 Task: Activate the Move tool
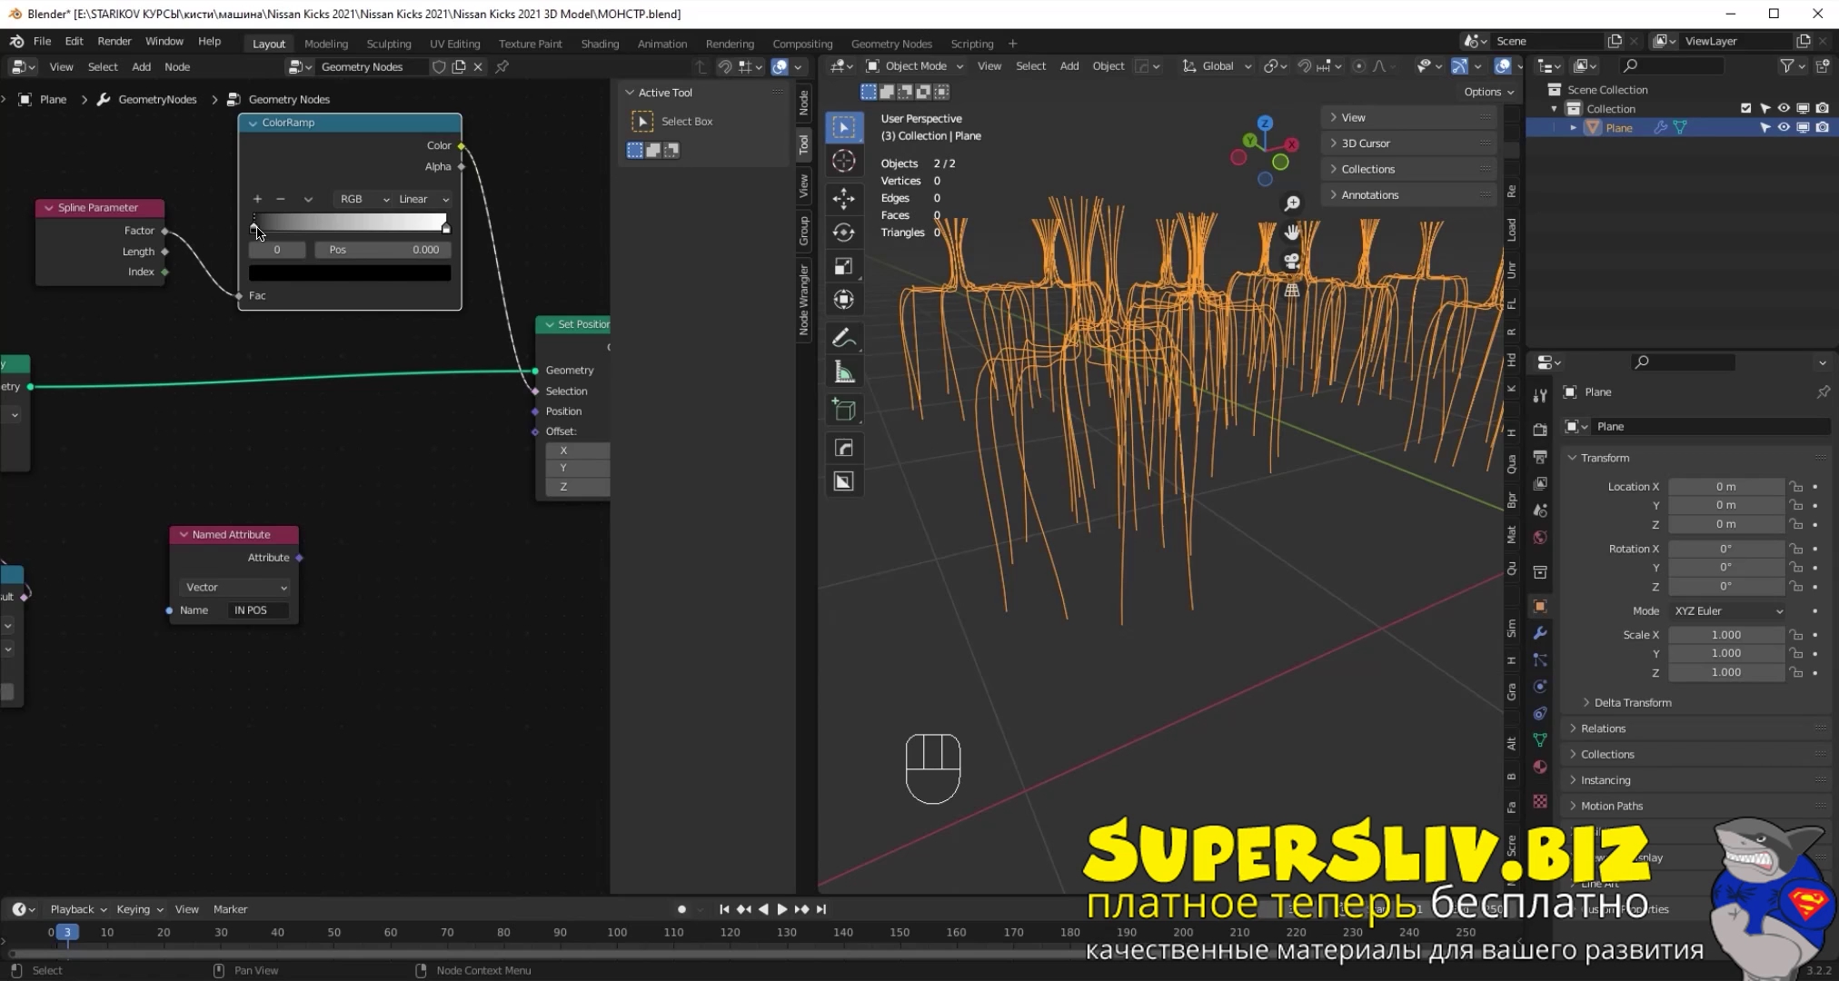coord(843,198)
